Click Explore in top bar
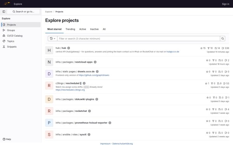This screenshot has height=145, width=233. pos(18,4)
